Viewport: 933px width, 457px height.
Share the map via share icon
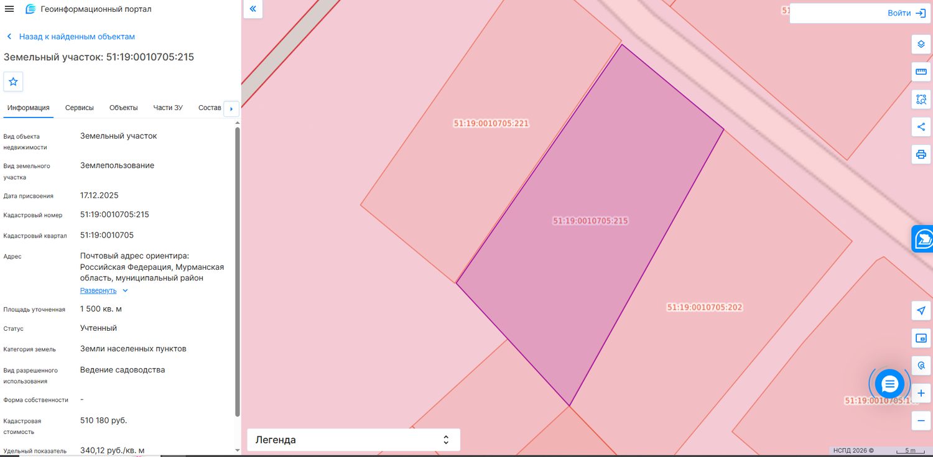tap(921, 127)
